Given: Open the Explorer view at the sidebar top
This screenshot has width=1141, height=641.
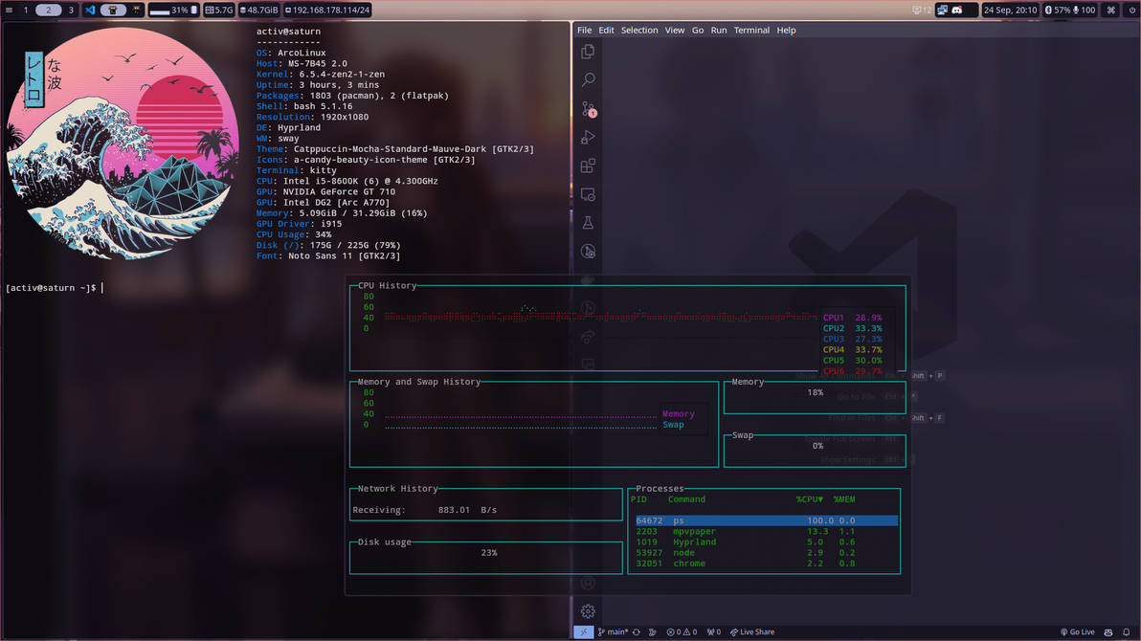Looking at the screenshot, I should point(587,52).
